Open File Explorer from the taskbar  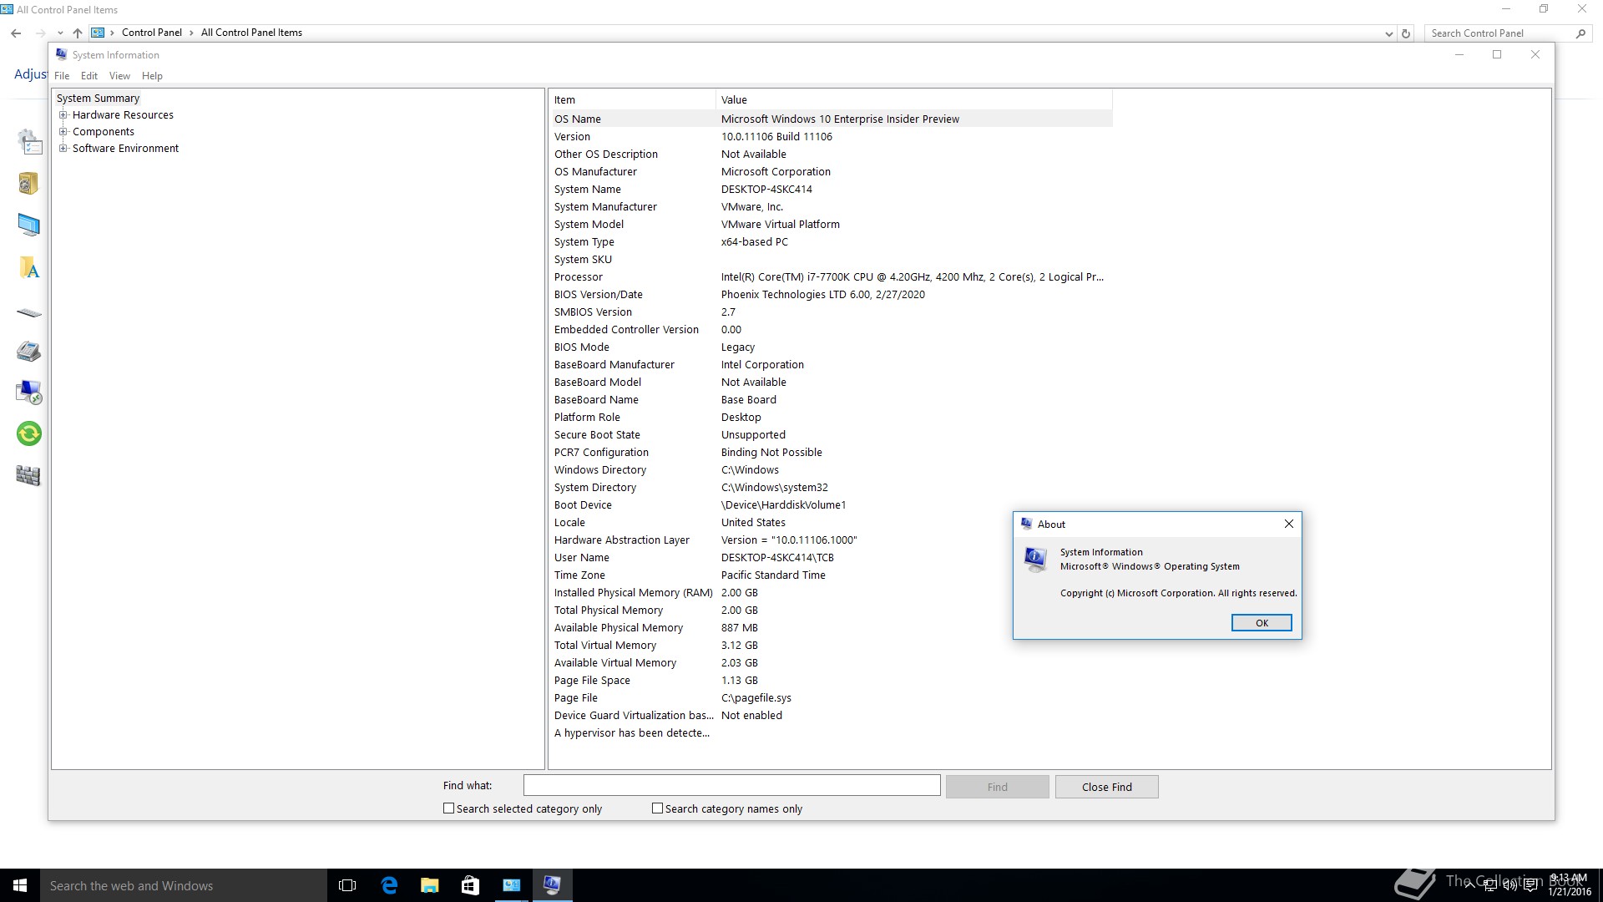click(429, 885)
